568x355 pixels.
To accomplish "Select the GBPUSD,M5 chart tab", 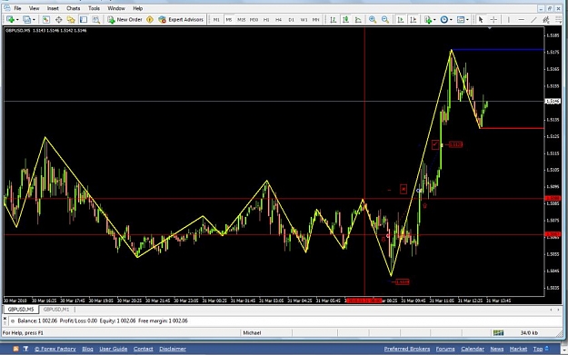I will click(21, 310).
